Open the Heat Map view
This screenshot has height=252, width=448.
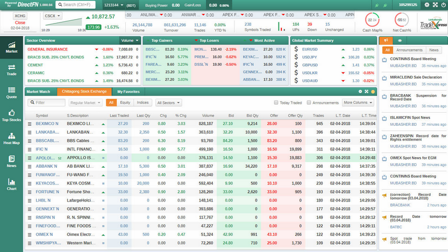pyautogui.click(x=11, y=138)
